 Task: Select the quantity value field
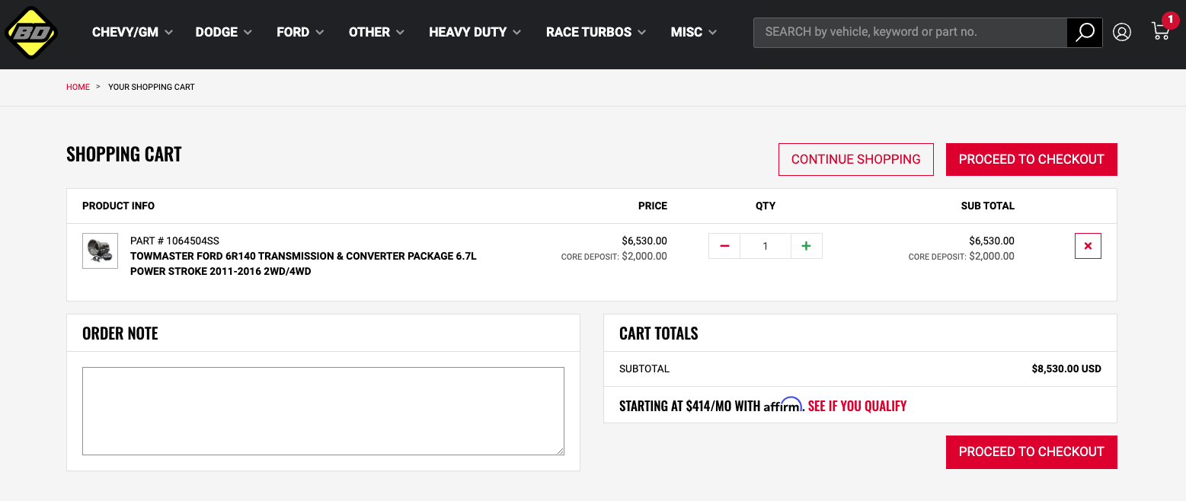[x=766, y=246]
